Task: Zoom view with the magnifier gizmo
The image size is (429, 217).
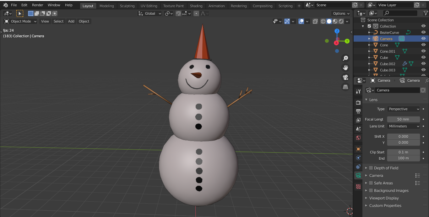Action: tap(345, 58)
